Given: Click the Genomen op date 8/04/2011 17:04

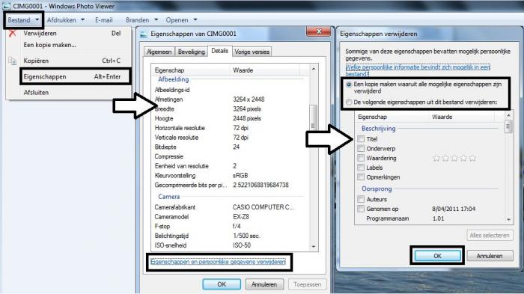Looking at the screenshot, I should [x=454, y=209].
